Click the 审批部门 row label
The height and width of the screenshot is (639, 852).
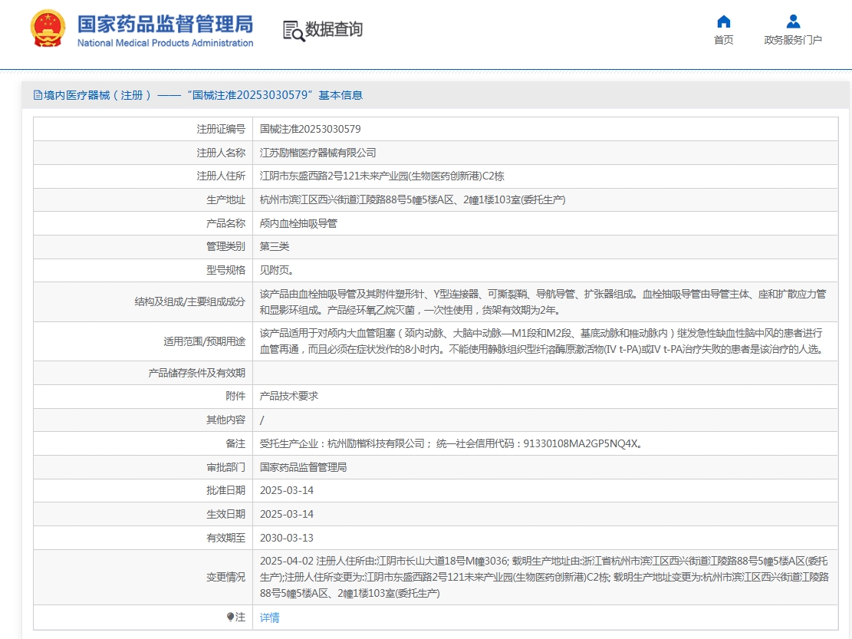pyautogui.click(x=226, y=467)
